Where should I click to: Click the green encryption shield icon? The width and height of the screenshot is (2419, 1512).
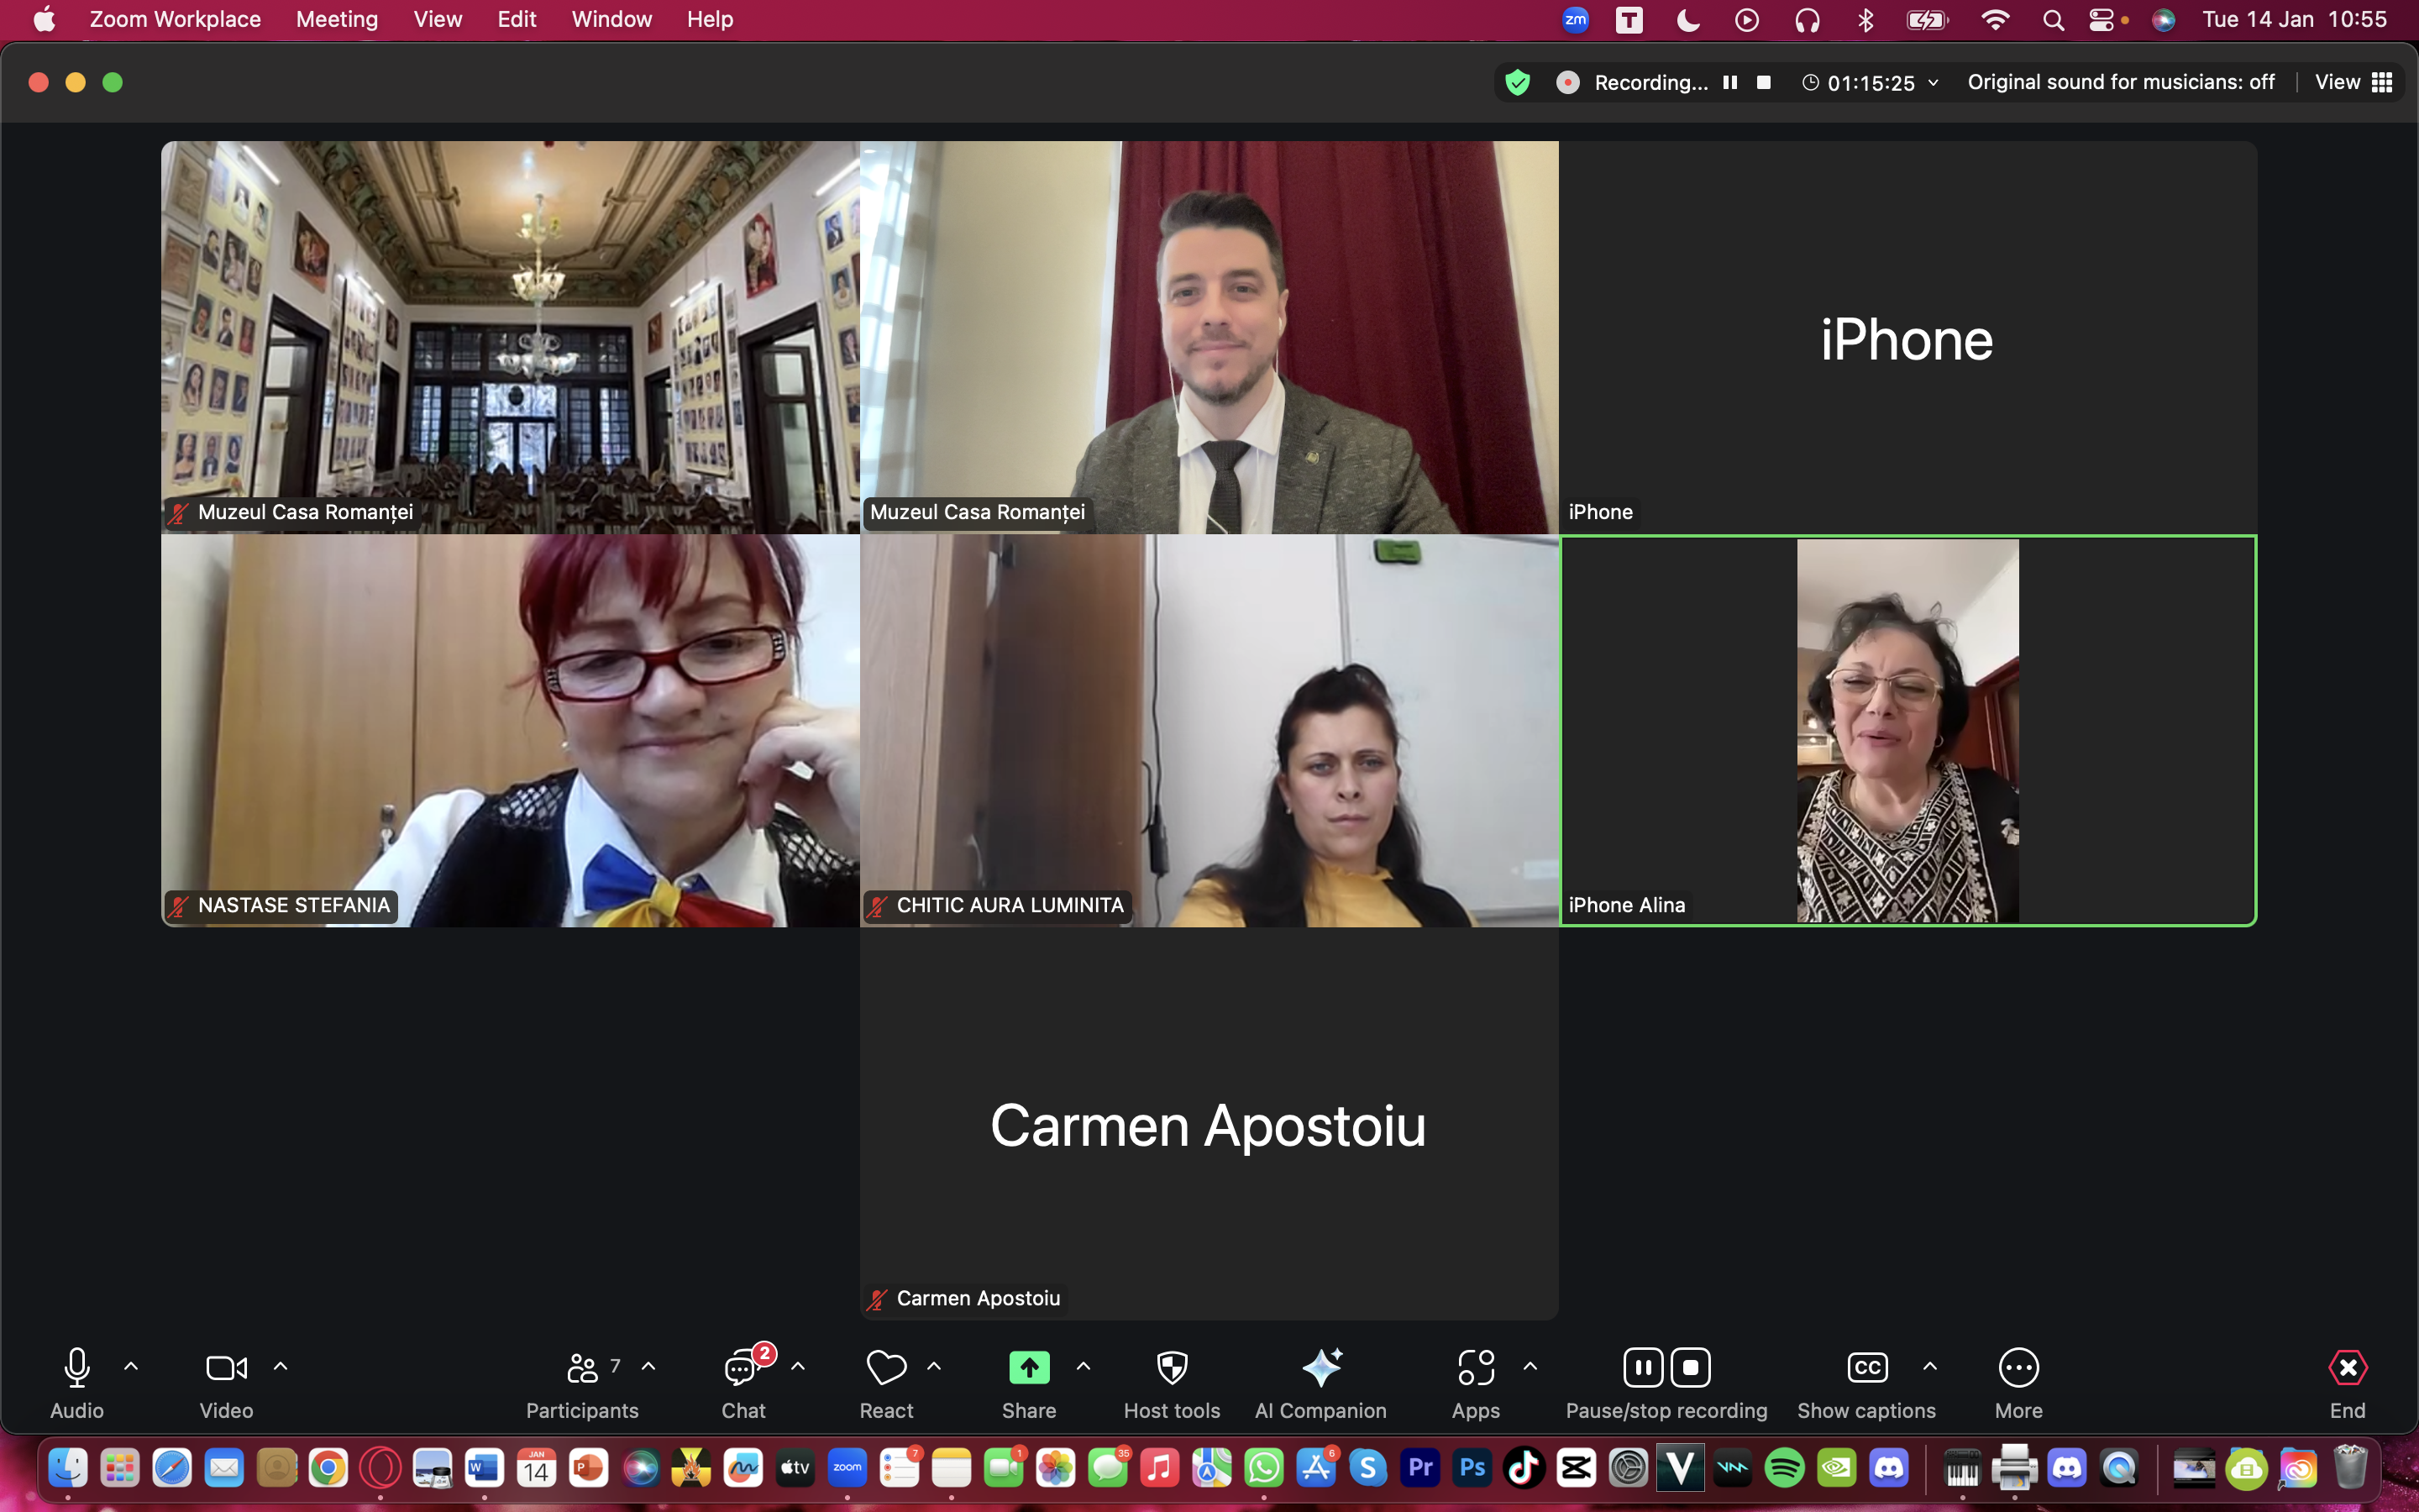click(1518, 82)
